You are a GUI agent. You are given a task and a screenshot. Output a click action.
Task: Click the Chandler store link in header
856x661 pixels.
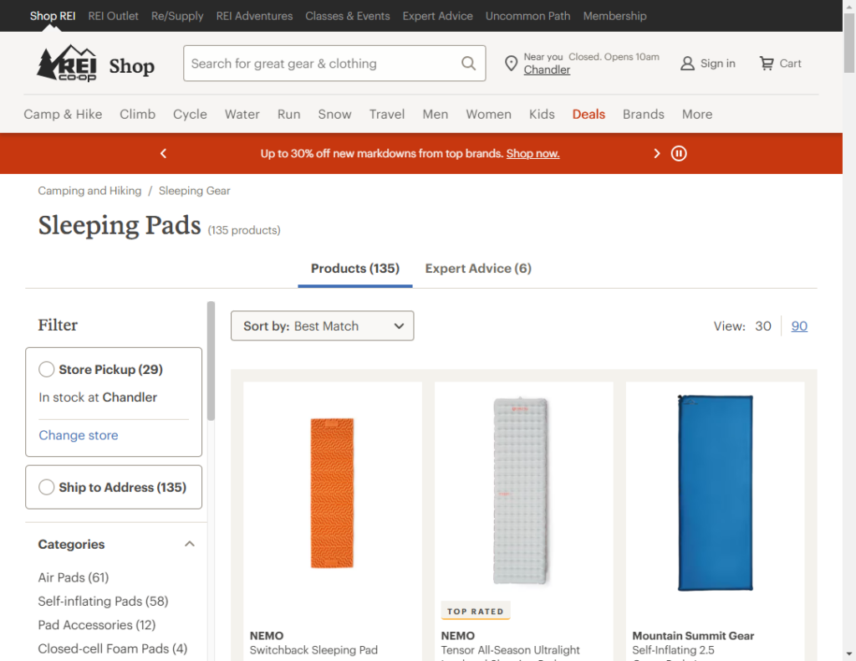(x=547, y=70)
